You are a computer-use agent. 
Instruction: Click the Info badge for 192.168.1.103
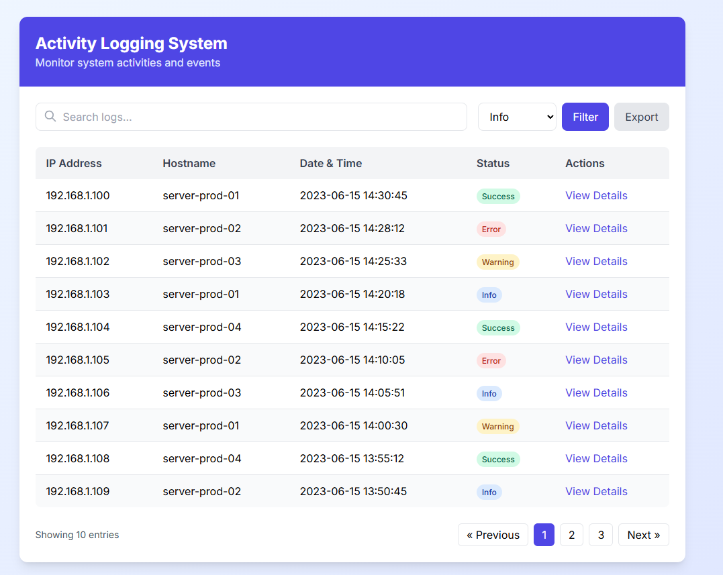click(489, 295)
